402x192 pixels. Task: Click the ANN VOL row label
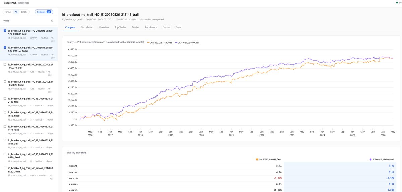73,190
